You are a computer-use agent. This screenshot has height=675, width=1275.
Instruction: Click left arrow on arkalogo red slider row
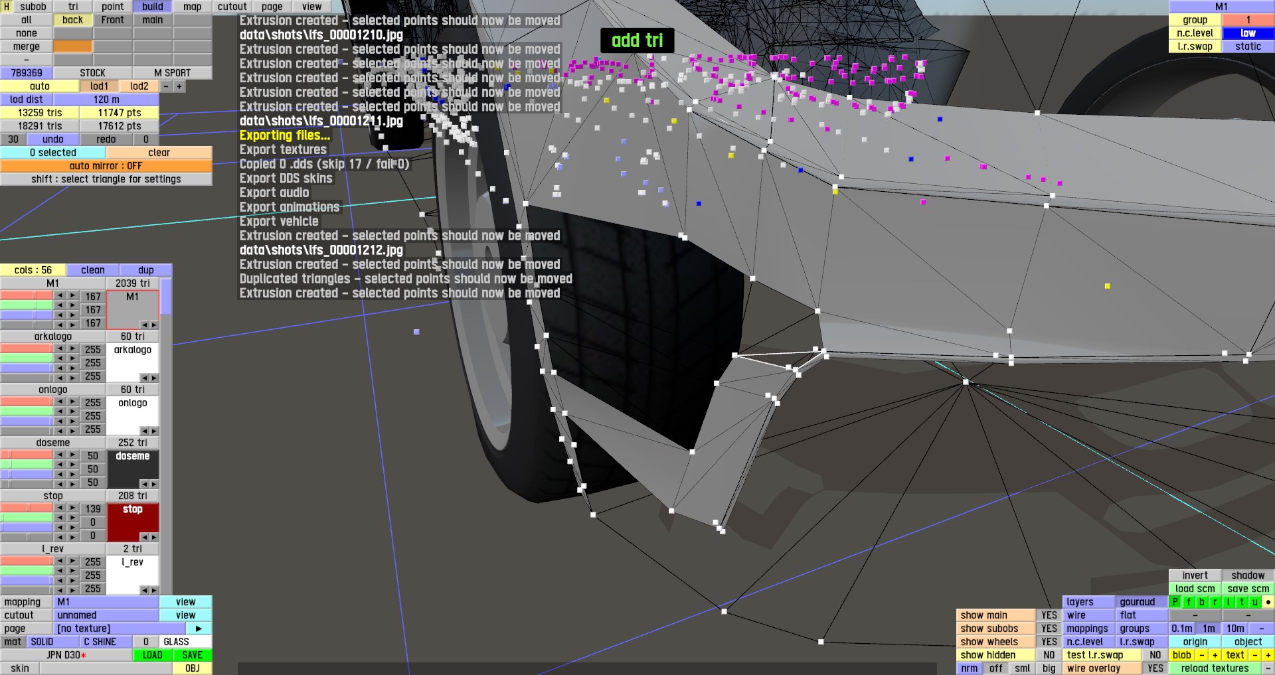pos(60,348)
